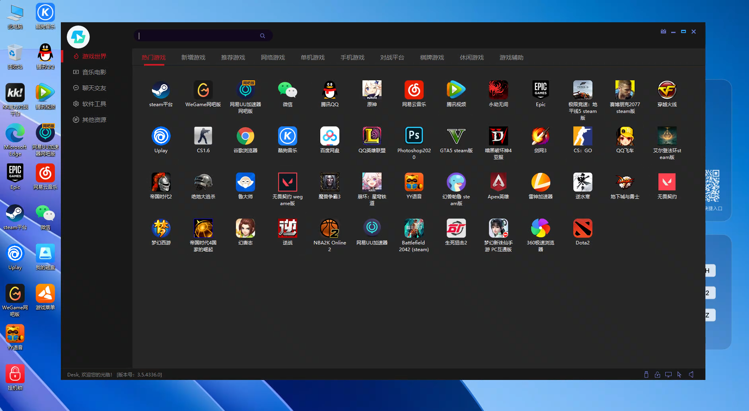749x411 pixels.
Task: Open 雷神加速器 icon
Action: 541,182
